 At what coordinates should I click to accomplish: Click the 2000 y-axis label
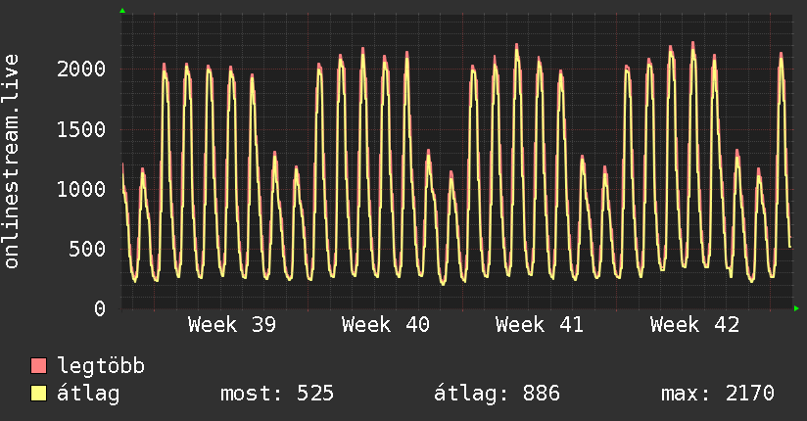click(x=81, y=69)
